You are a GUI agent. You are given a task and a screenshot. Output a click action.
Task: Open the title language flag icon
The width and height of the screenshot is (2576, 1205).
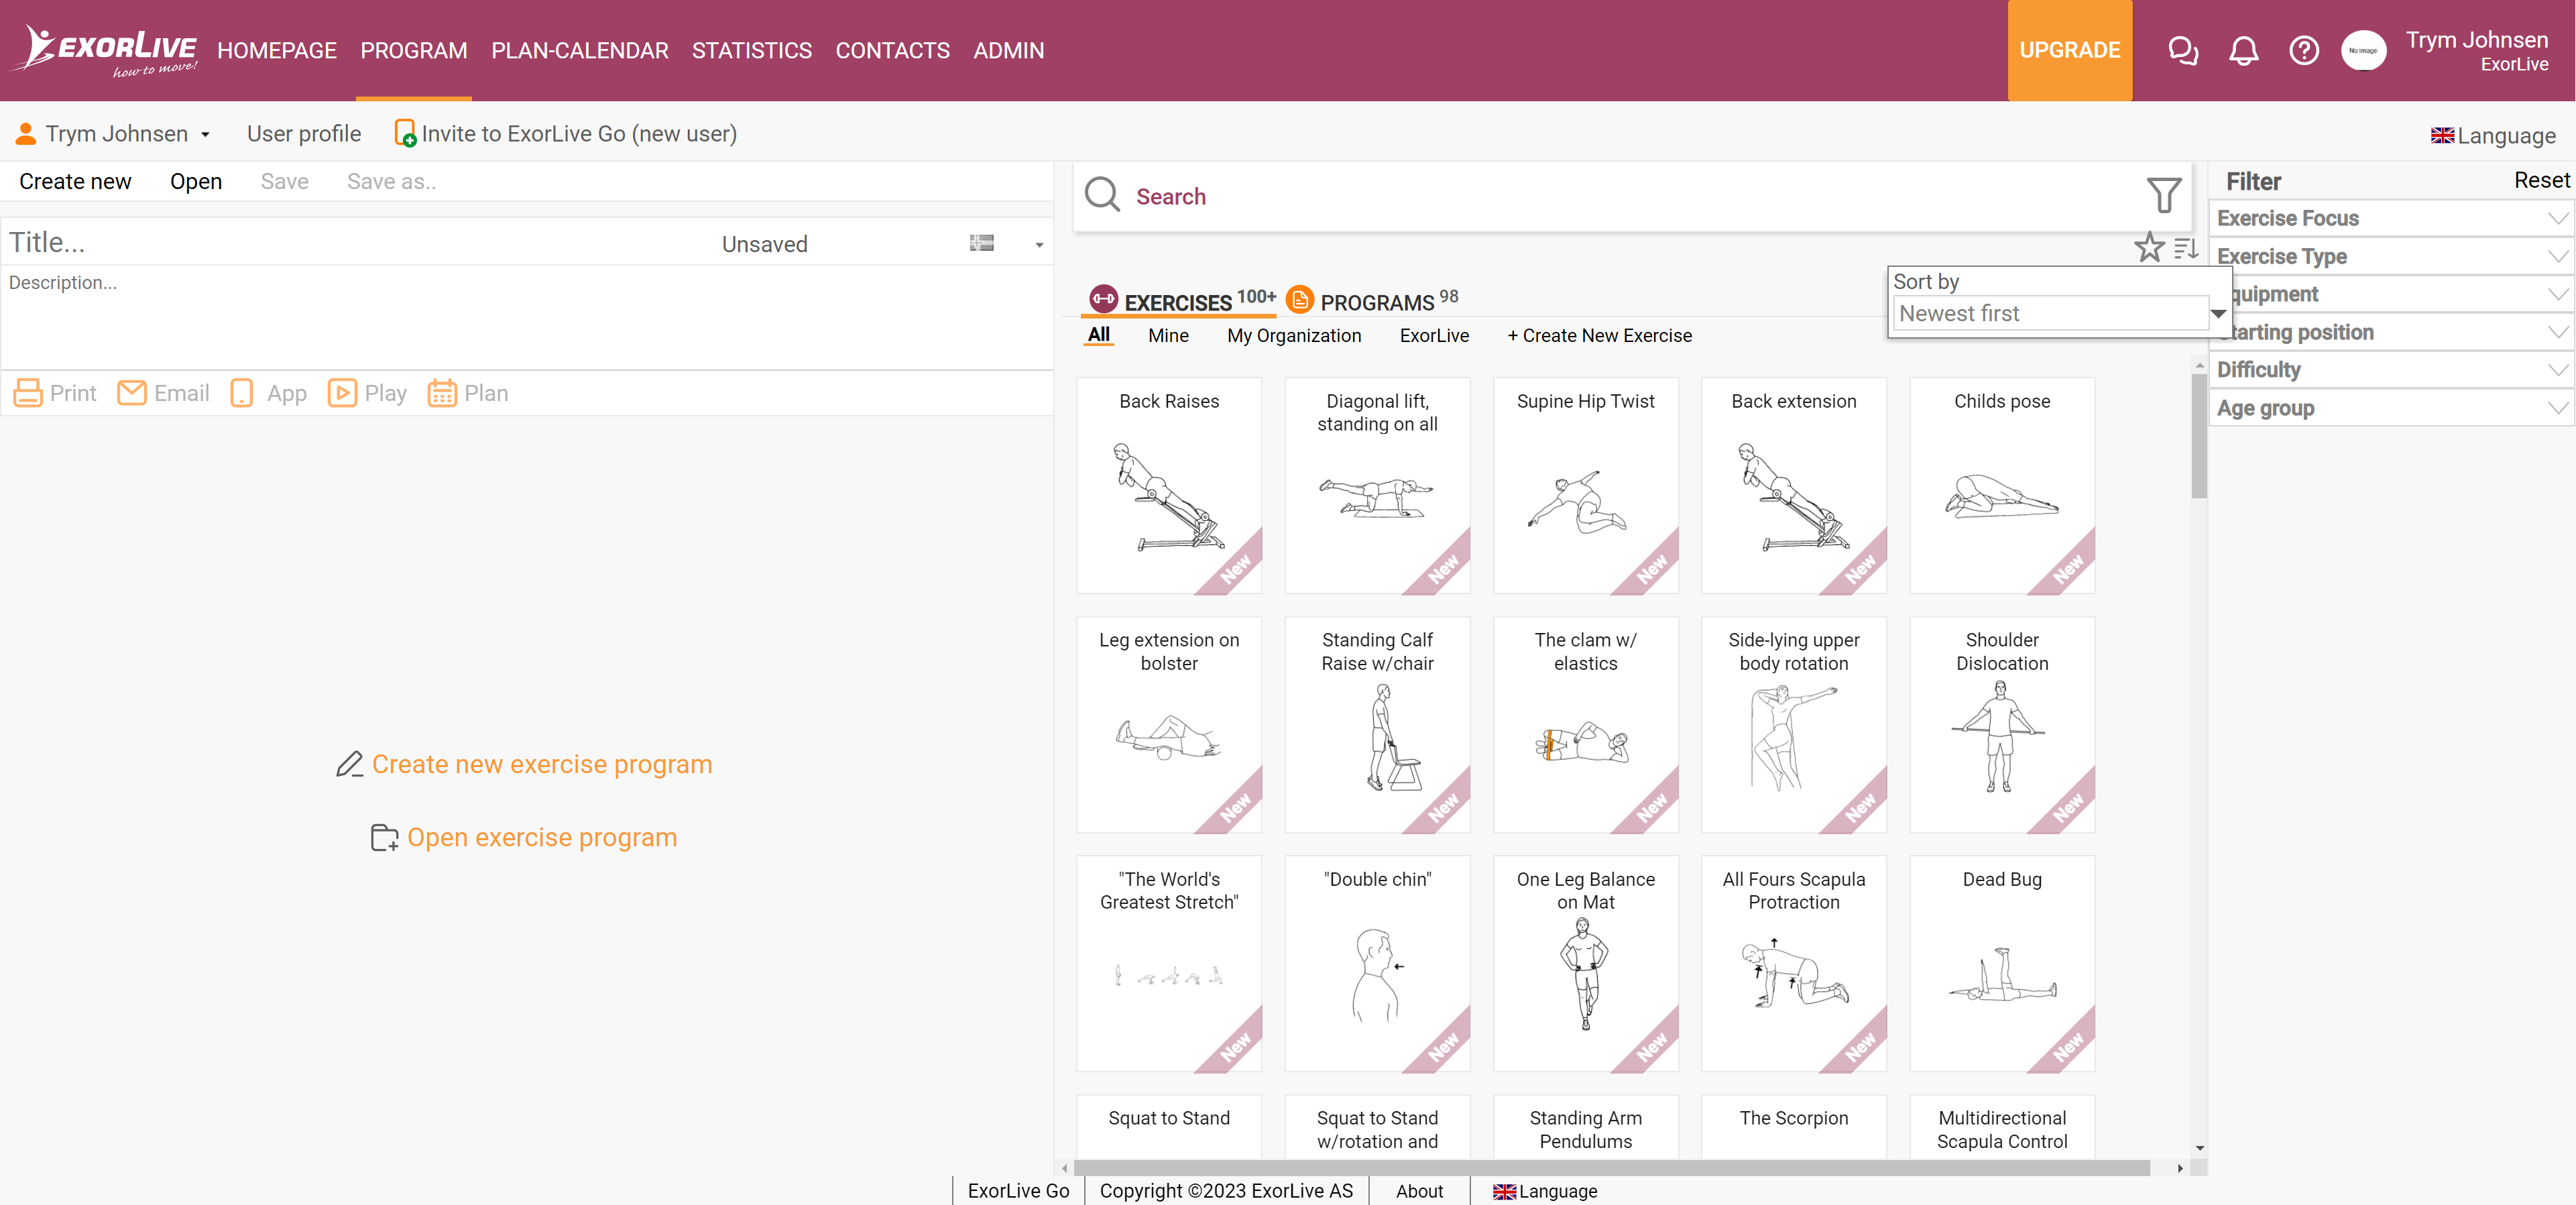982,242
